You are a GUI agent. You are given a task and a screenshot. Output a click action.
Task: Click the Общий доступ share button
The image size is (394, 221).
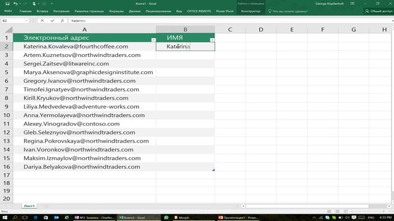click(x=379, y=11)
